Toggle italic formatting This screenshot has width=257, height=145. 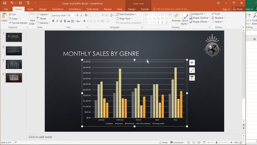point(57,21)
